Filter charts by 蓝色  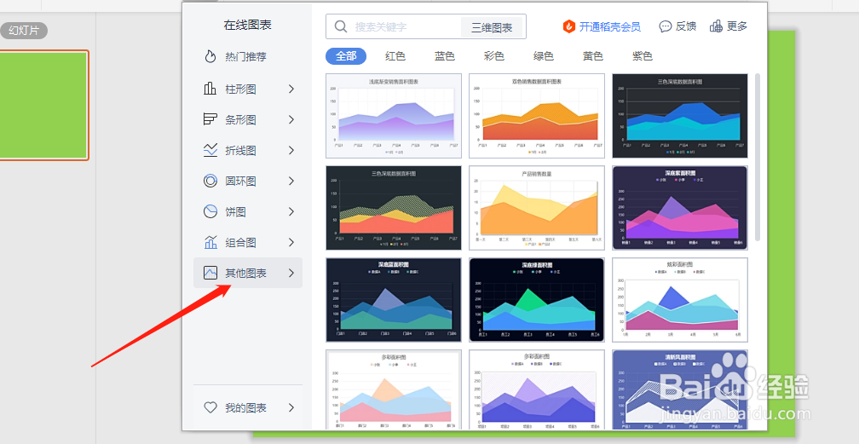pyautogui.click(x=444, y=56)
